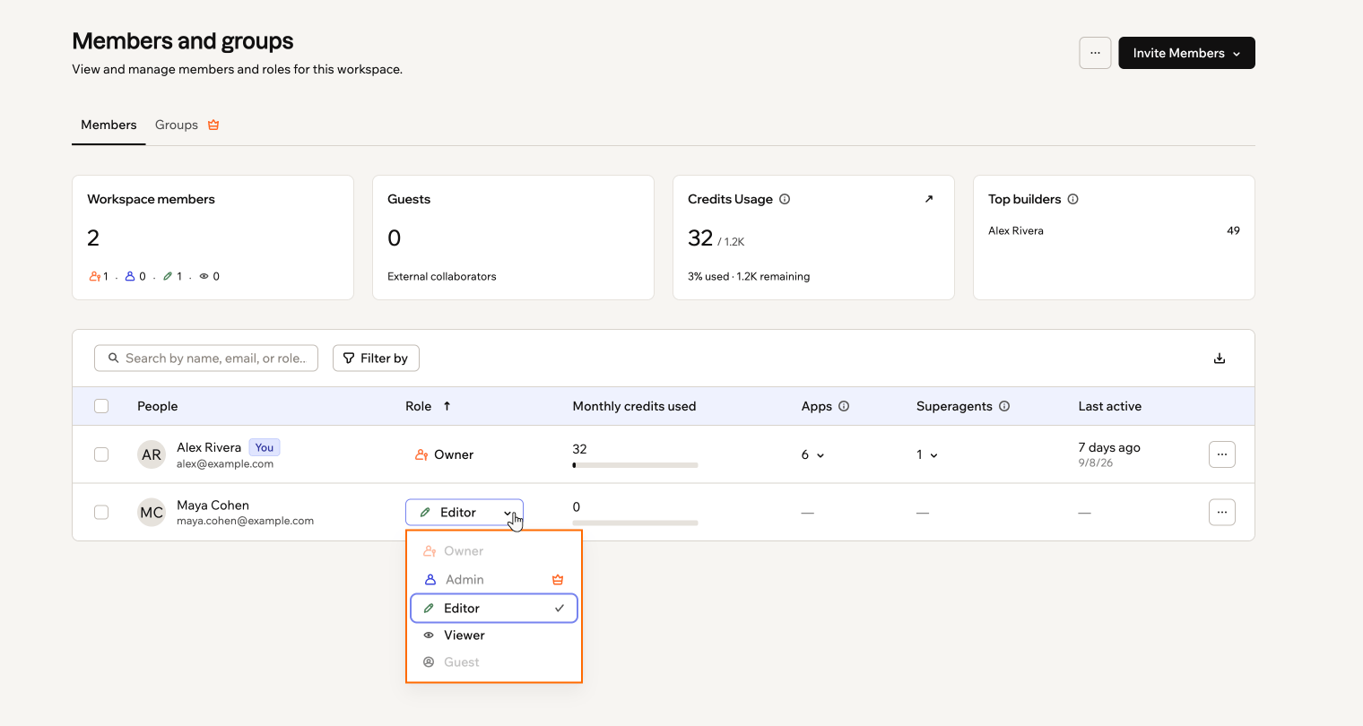This screenshot has width=1363, height=726.
Task: Click the search by name, email, or role field
Action: click(206, 359)
